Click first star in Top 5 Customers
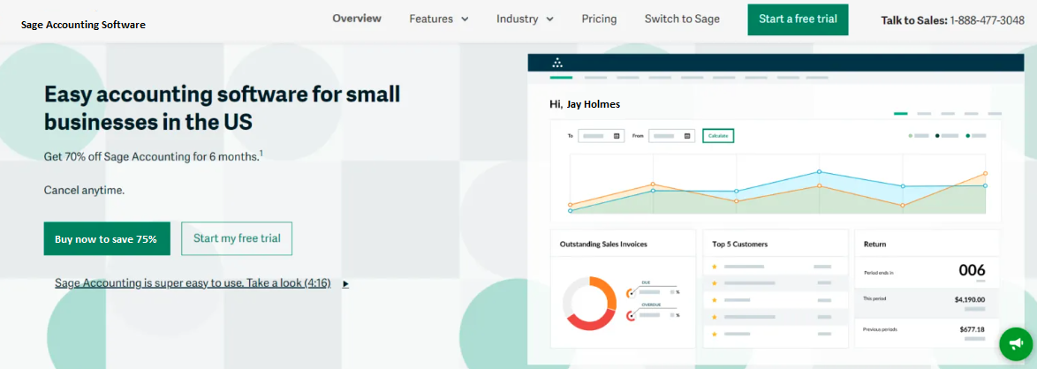This screenshot has width=1037, height=369. click(x=715, y=267)
